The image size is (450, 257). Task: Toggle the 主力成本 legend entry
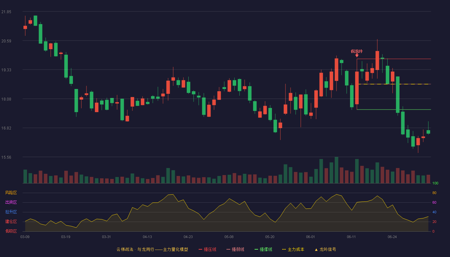point(293,249)
